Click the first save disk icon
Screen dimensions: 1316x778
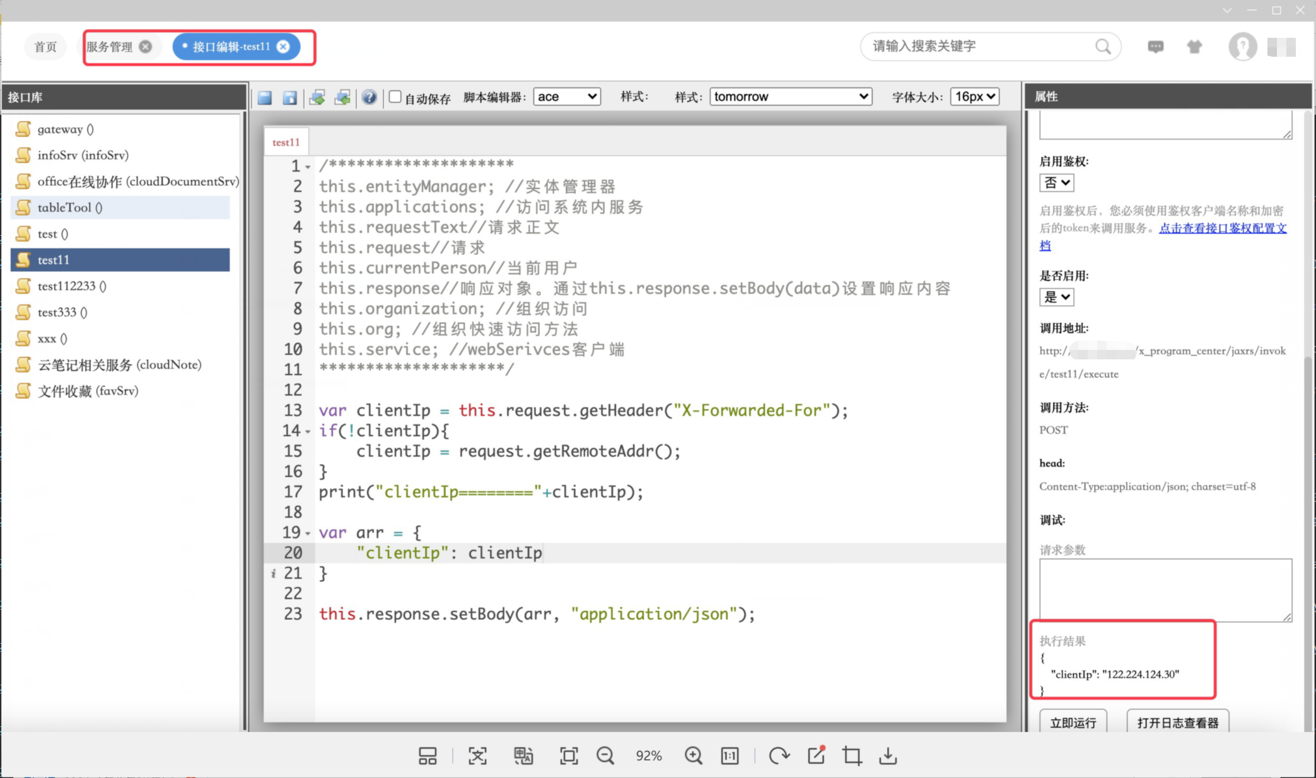pos(265,97)
